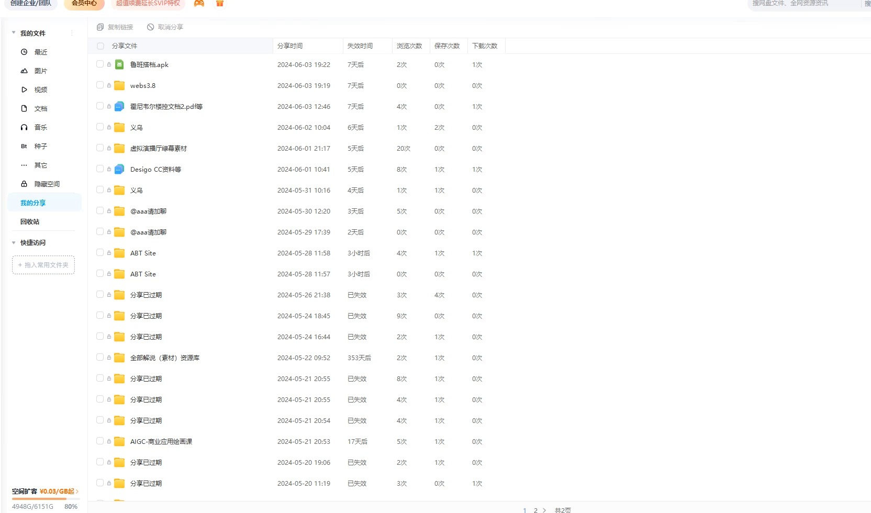The width and height of the screenshot is (871, 513).
Task: Click the clock icon beside 最近
Action: click(24, 52)
